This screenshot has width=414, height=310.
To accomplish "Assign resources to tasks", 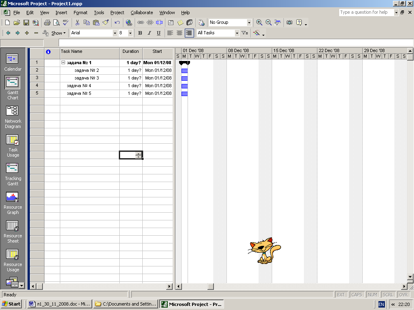I will (190, 23).
